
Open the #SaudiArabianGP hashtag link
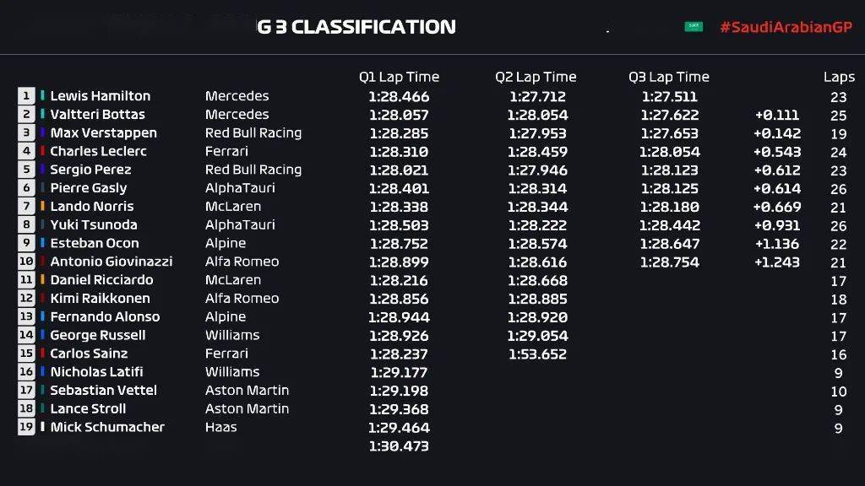click(786, 27)
